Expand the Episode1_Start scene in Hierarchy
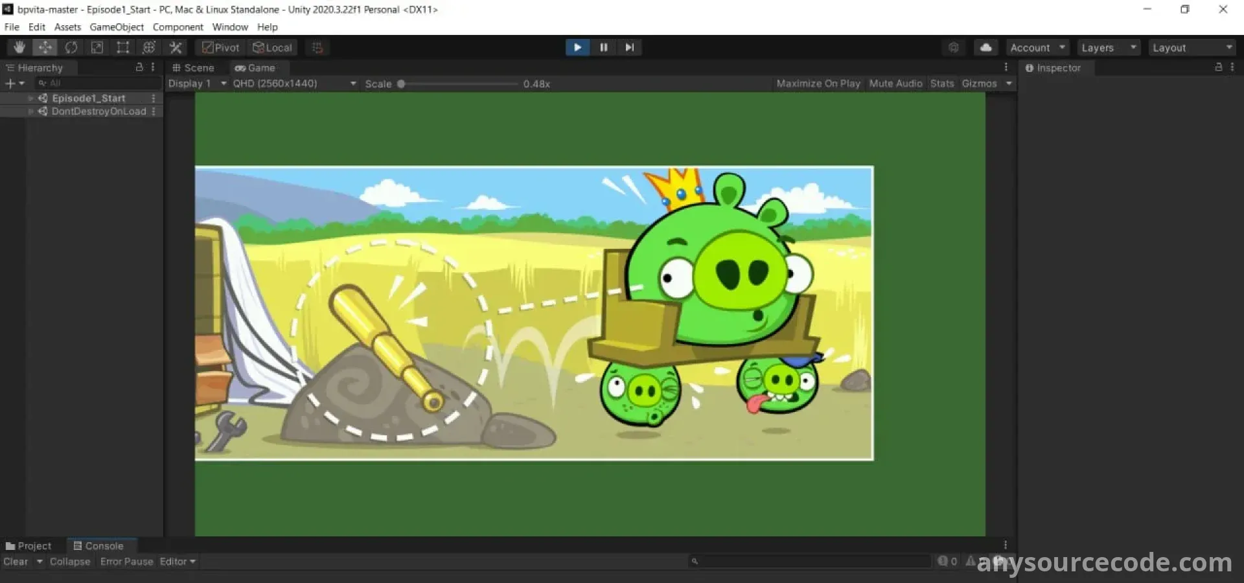 tap(30, 98)
